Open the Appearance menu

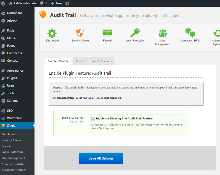coord(17,70)
